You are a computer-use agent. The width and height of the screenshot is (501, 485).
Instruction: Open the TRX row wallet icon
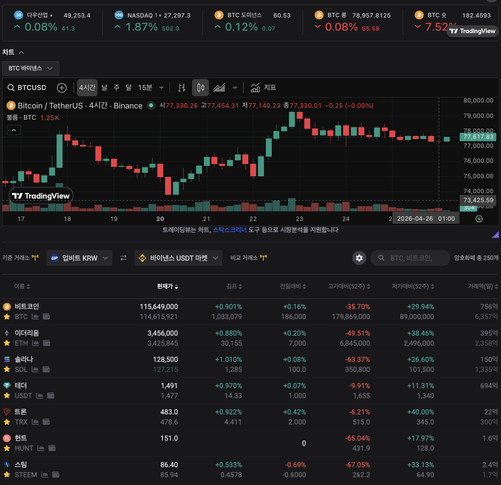point(46,422)
